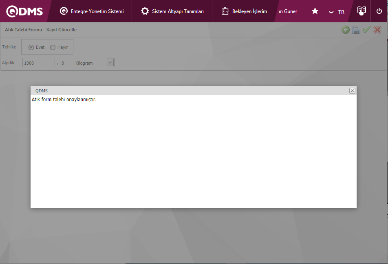Click the user name ın Güner
The image size is (388, 264).
pyautogui.click(x=288, y=11)
